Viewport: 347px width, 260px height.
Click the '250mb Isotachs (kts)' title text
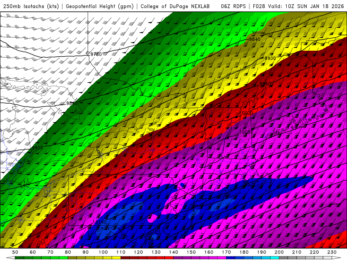[x=31, y=6]
